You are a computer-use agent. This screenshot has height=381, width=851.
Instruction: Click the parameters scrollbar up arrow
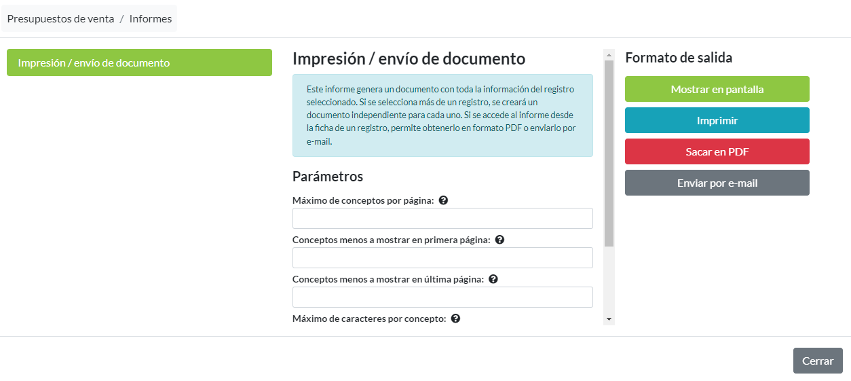[x=609, y=54]
